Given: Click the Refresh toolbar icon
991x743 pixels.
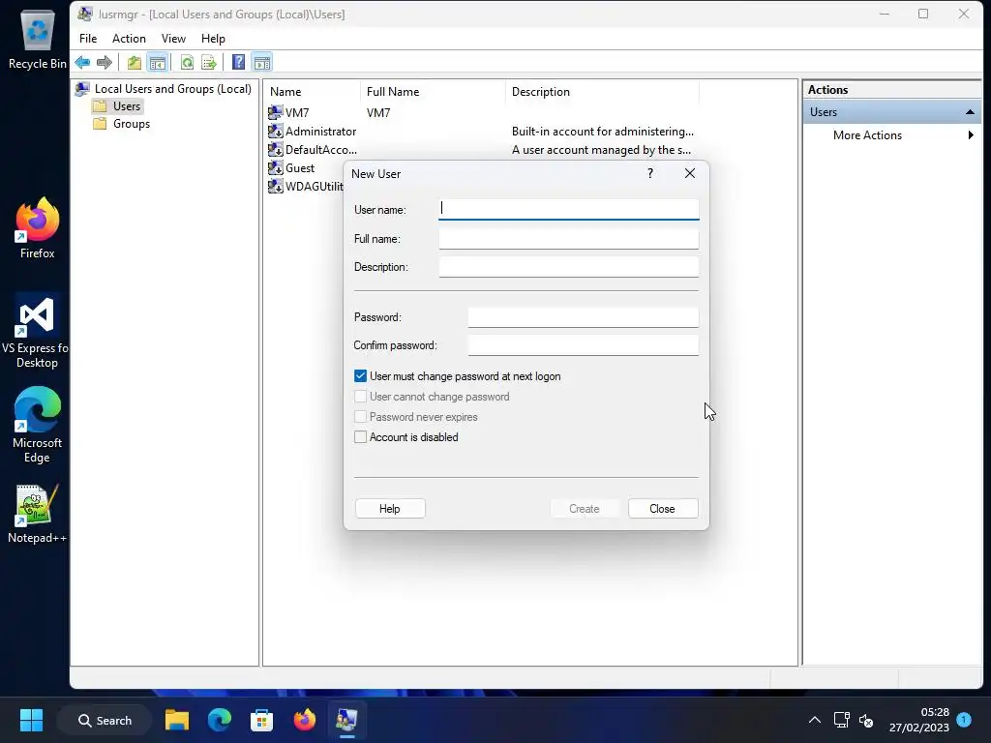Looking at the screenshot, I should 187,63.
